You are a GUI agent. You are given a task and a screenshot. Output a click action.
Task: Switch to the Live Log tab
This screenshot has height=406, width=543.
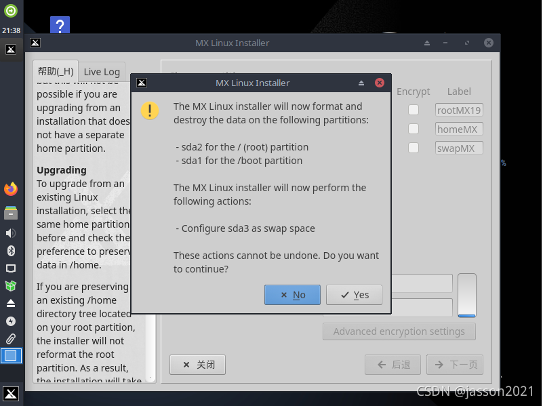click(x=102, y=72)
